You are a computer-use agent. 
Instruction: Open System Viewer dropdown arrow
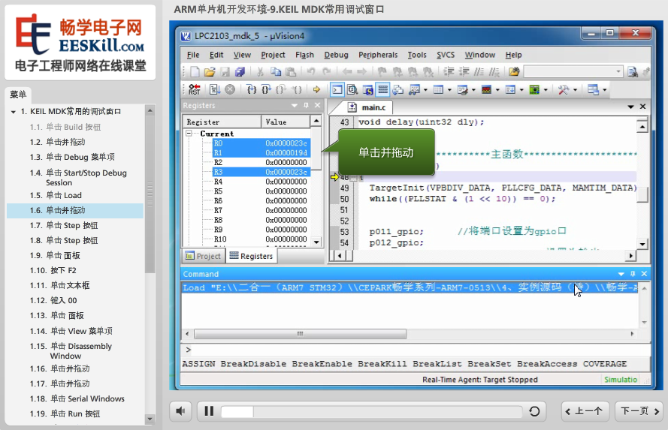[546, 90]
